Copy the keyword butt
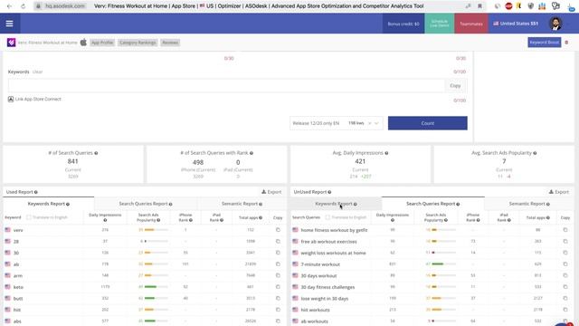579x326 pixels. (278, 298)
